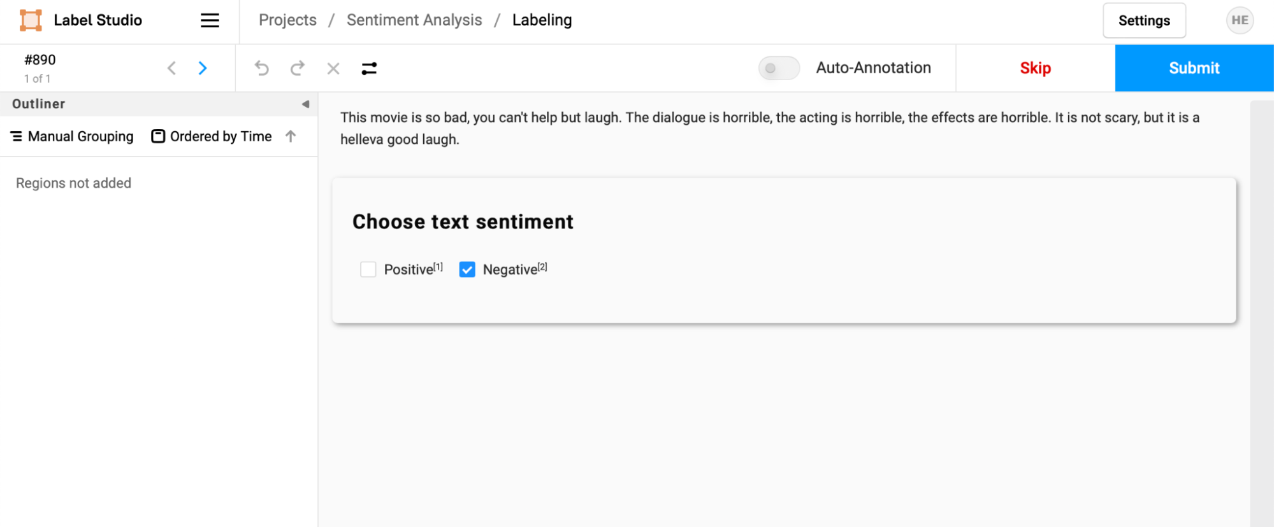Screen dimensions: 1274x527
Task: Undo the last annotation action
Action: (x=262, y=68)
